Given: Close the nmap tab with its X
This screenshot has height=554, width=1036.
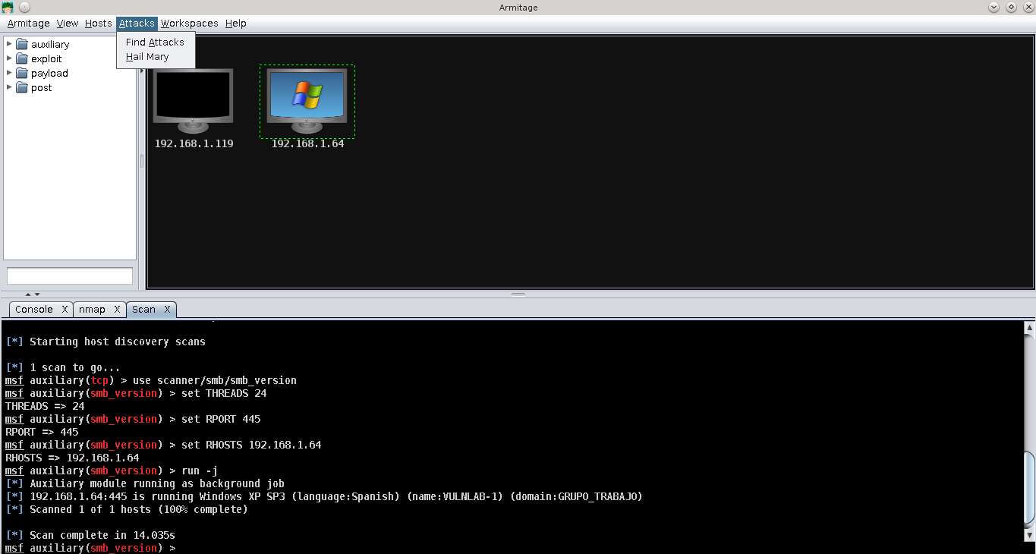Looking at the screenshot, I should tap(118, 309).
